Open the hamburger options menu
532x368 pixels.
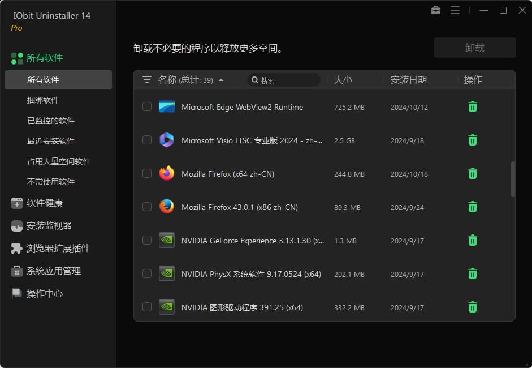pyautogui.click(x=455, y=11)
